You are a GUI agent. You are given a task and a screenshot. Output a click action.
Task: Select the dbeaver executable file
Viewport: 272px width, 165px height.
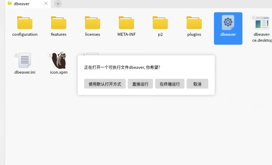[x=228, y=29]
